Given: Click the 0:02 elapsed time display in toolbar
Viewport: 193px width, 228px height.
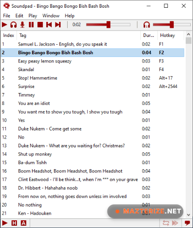Looking at the screenshot, I should [76, 25].
